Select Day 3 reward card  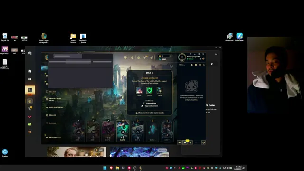pyautogui.click(x=108, y=131)
